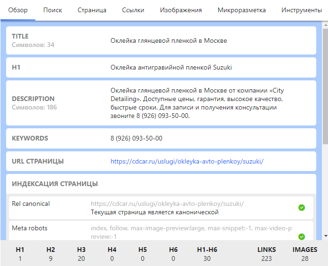
Task: Open the LINKS count of 223
Action: point(266,254)
